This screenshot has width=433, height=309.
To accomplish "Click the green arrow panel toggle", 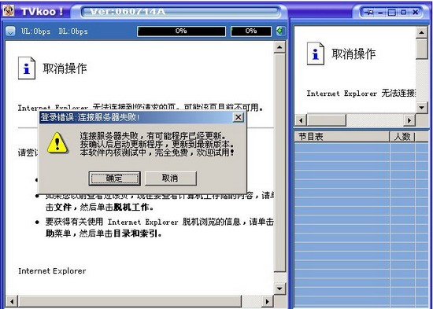I will point(280,31).
